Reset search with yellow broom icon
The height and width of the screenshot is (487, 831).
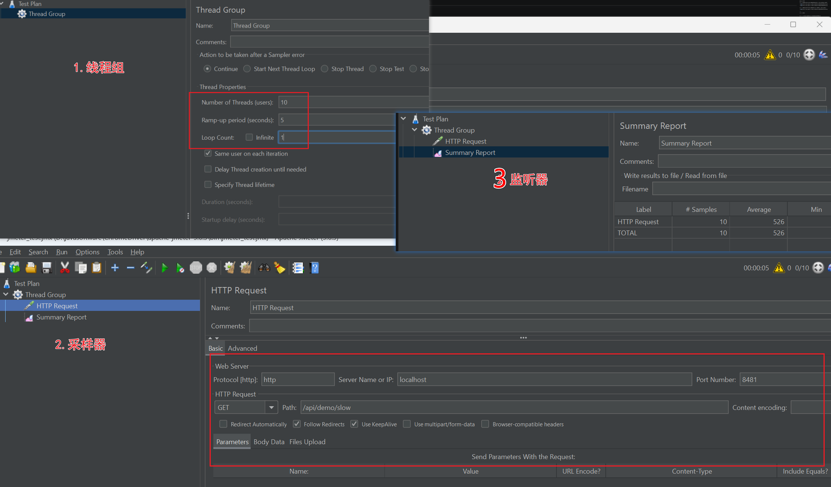pos(280,267)
